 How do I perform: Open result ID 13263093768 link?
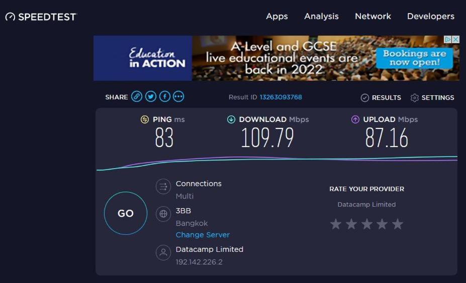coord(281,97)
